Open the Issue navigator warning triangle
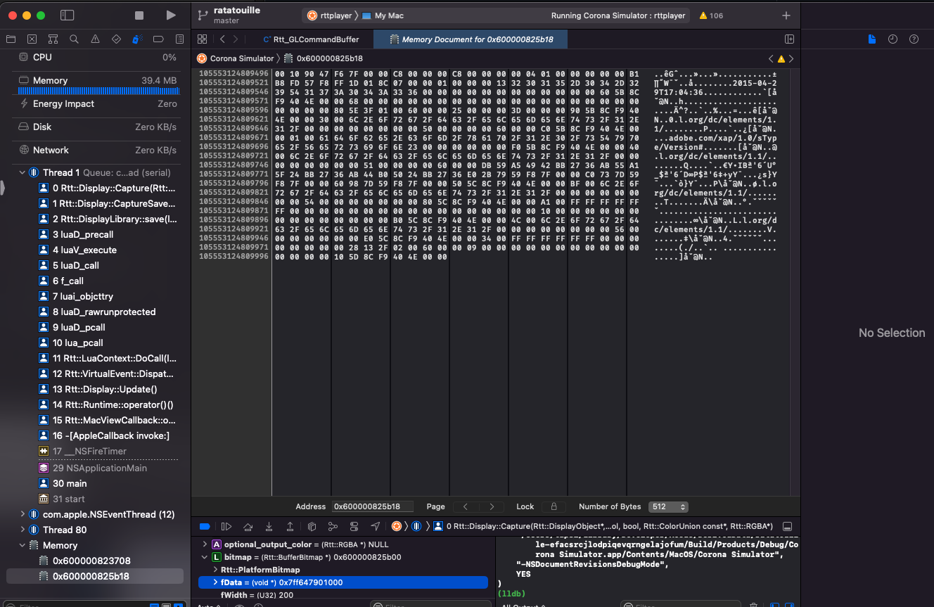The image size is (934, 607). (x=95, y=39)
